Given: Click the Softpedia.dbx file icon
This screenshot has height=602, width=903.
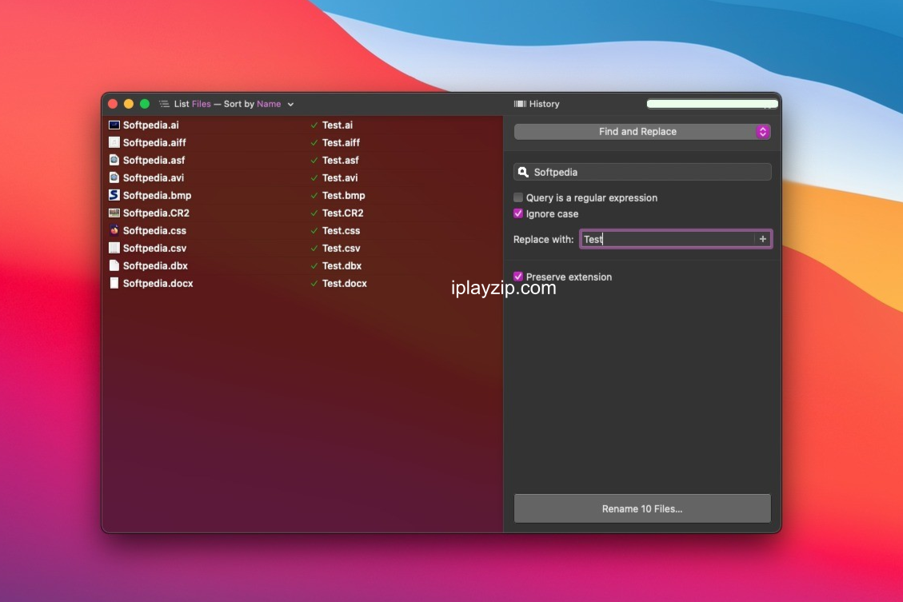Looking at the screenshot, I should pos(114,265).
